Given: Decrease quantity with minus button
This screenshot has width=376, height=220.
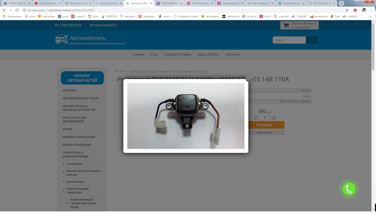Looking at the screenshot, I should point(256,118).
